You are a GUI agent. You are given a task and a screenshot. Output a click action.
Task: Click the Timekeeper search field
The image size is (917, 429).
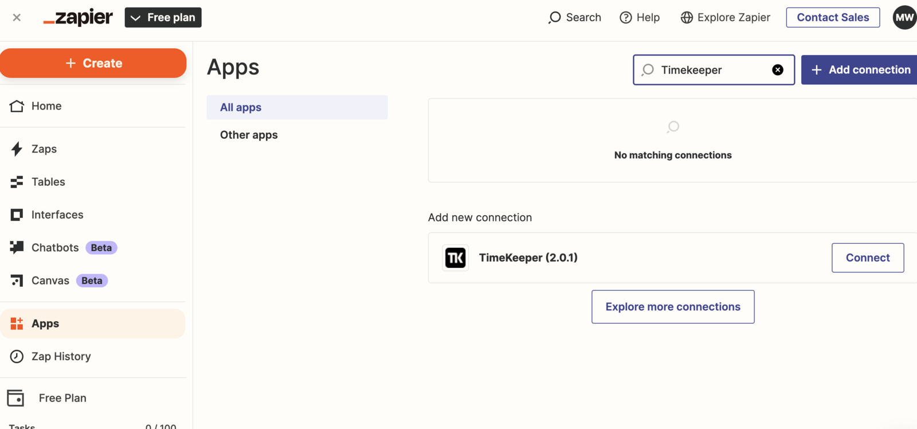coord(714,70)
